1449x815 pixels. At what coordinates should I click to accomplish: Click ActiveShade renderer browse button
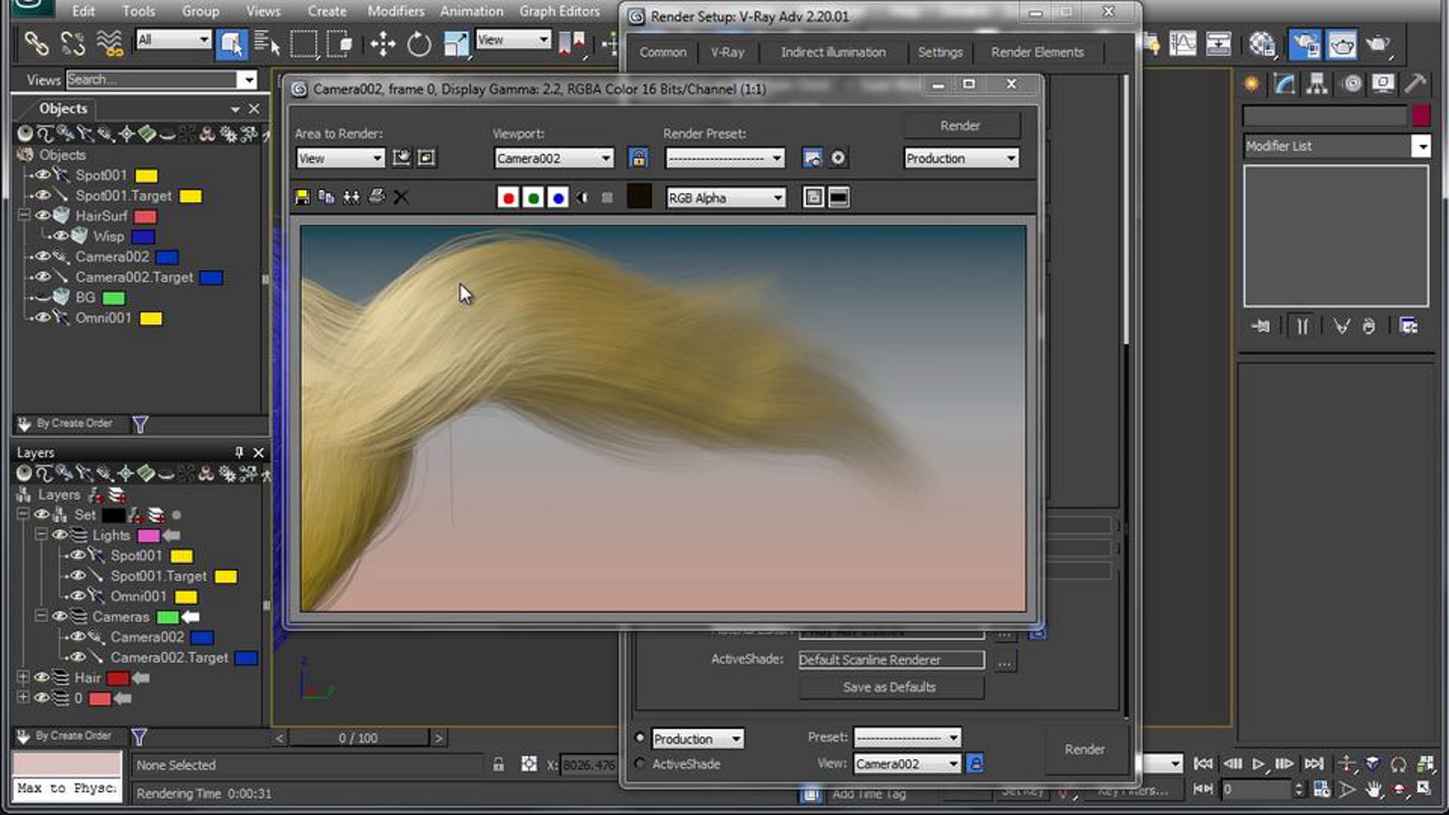pyautogui.click(x=1004, y=662)
